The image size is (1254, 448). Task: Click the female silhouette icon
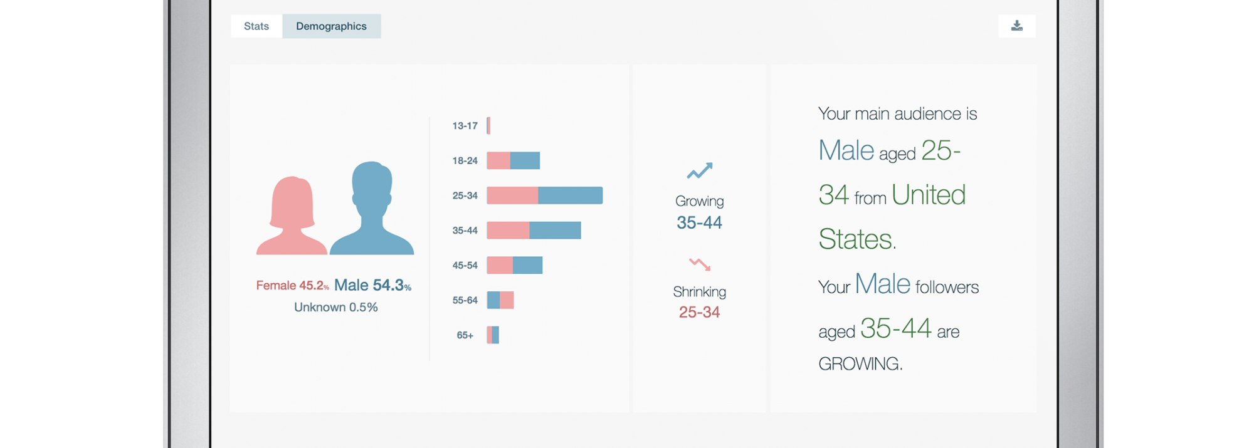(292, 216)
